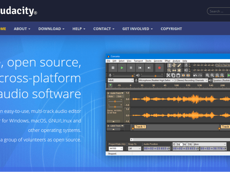Open the Effect menu

pos(167,61)
